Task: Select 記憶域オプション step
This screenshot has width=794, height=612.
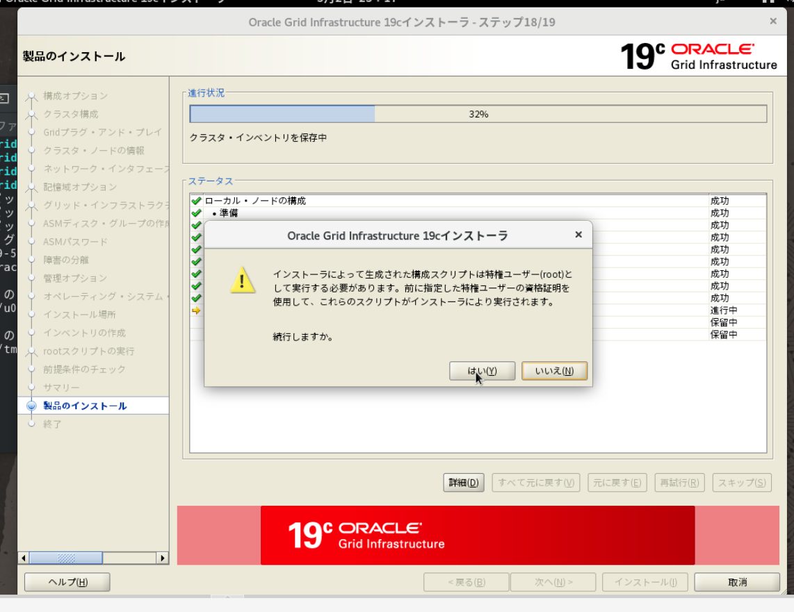Action: (80, 187)
